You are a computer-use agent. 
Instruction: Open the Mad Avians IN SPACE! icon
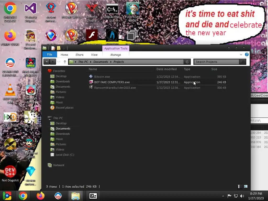pos(30,67)
